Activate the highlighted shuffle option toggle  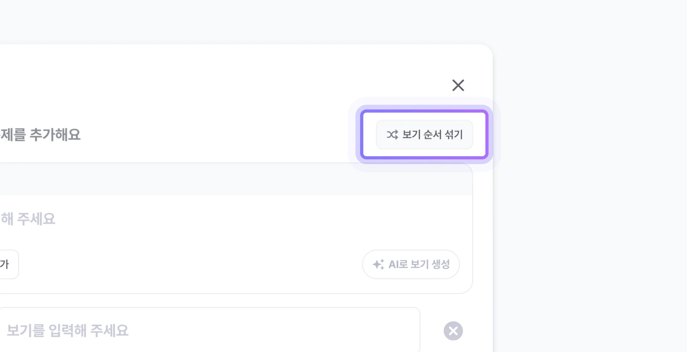424,135
